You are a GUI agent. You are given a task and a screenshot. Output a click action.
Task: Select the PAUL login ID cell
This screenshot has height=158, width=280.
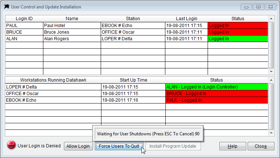(24, 25)
